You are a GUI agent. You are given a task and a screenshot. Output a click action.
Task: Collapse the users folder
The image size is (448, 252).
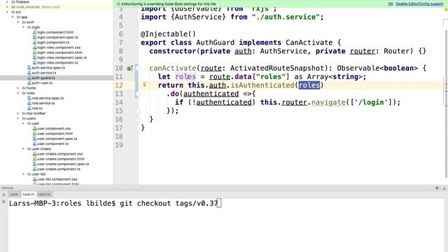(x=18, y=118)
